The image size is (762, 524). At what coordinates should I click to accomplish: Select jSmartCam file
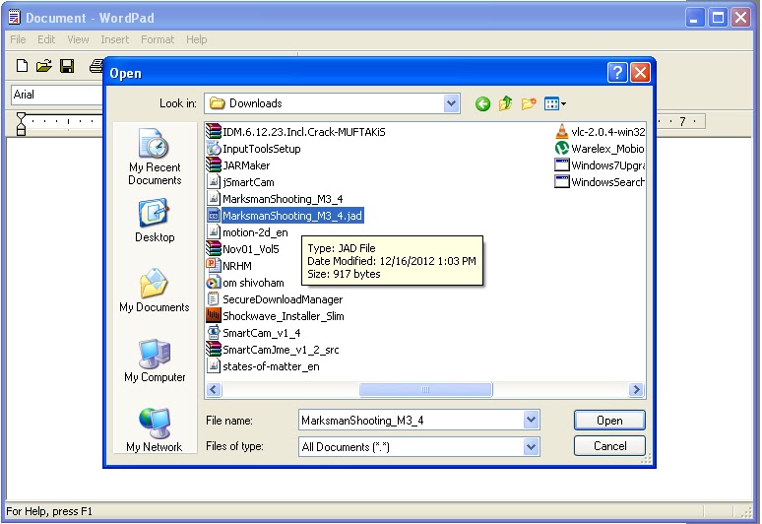tap(240, 182)
